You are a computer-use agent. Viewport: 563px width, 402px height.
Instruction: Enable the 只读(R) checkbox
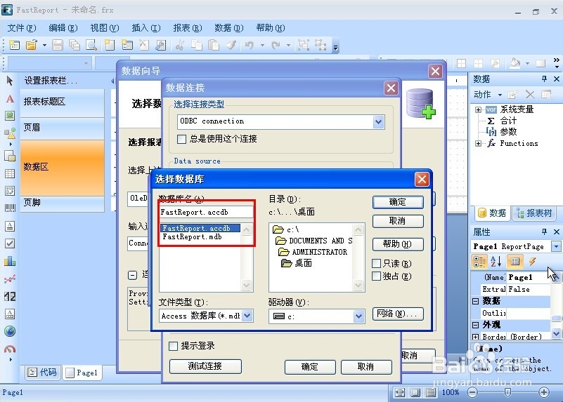click(376, 264)
